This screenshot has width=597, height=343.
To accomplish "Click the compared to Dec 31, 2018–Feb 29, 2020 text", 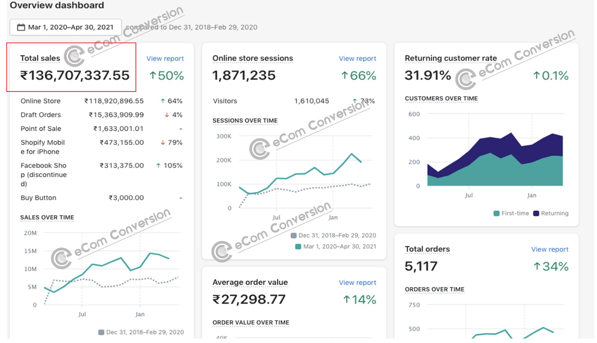I will pyautogui.click(x=192, y=27).
